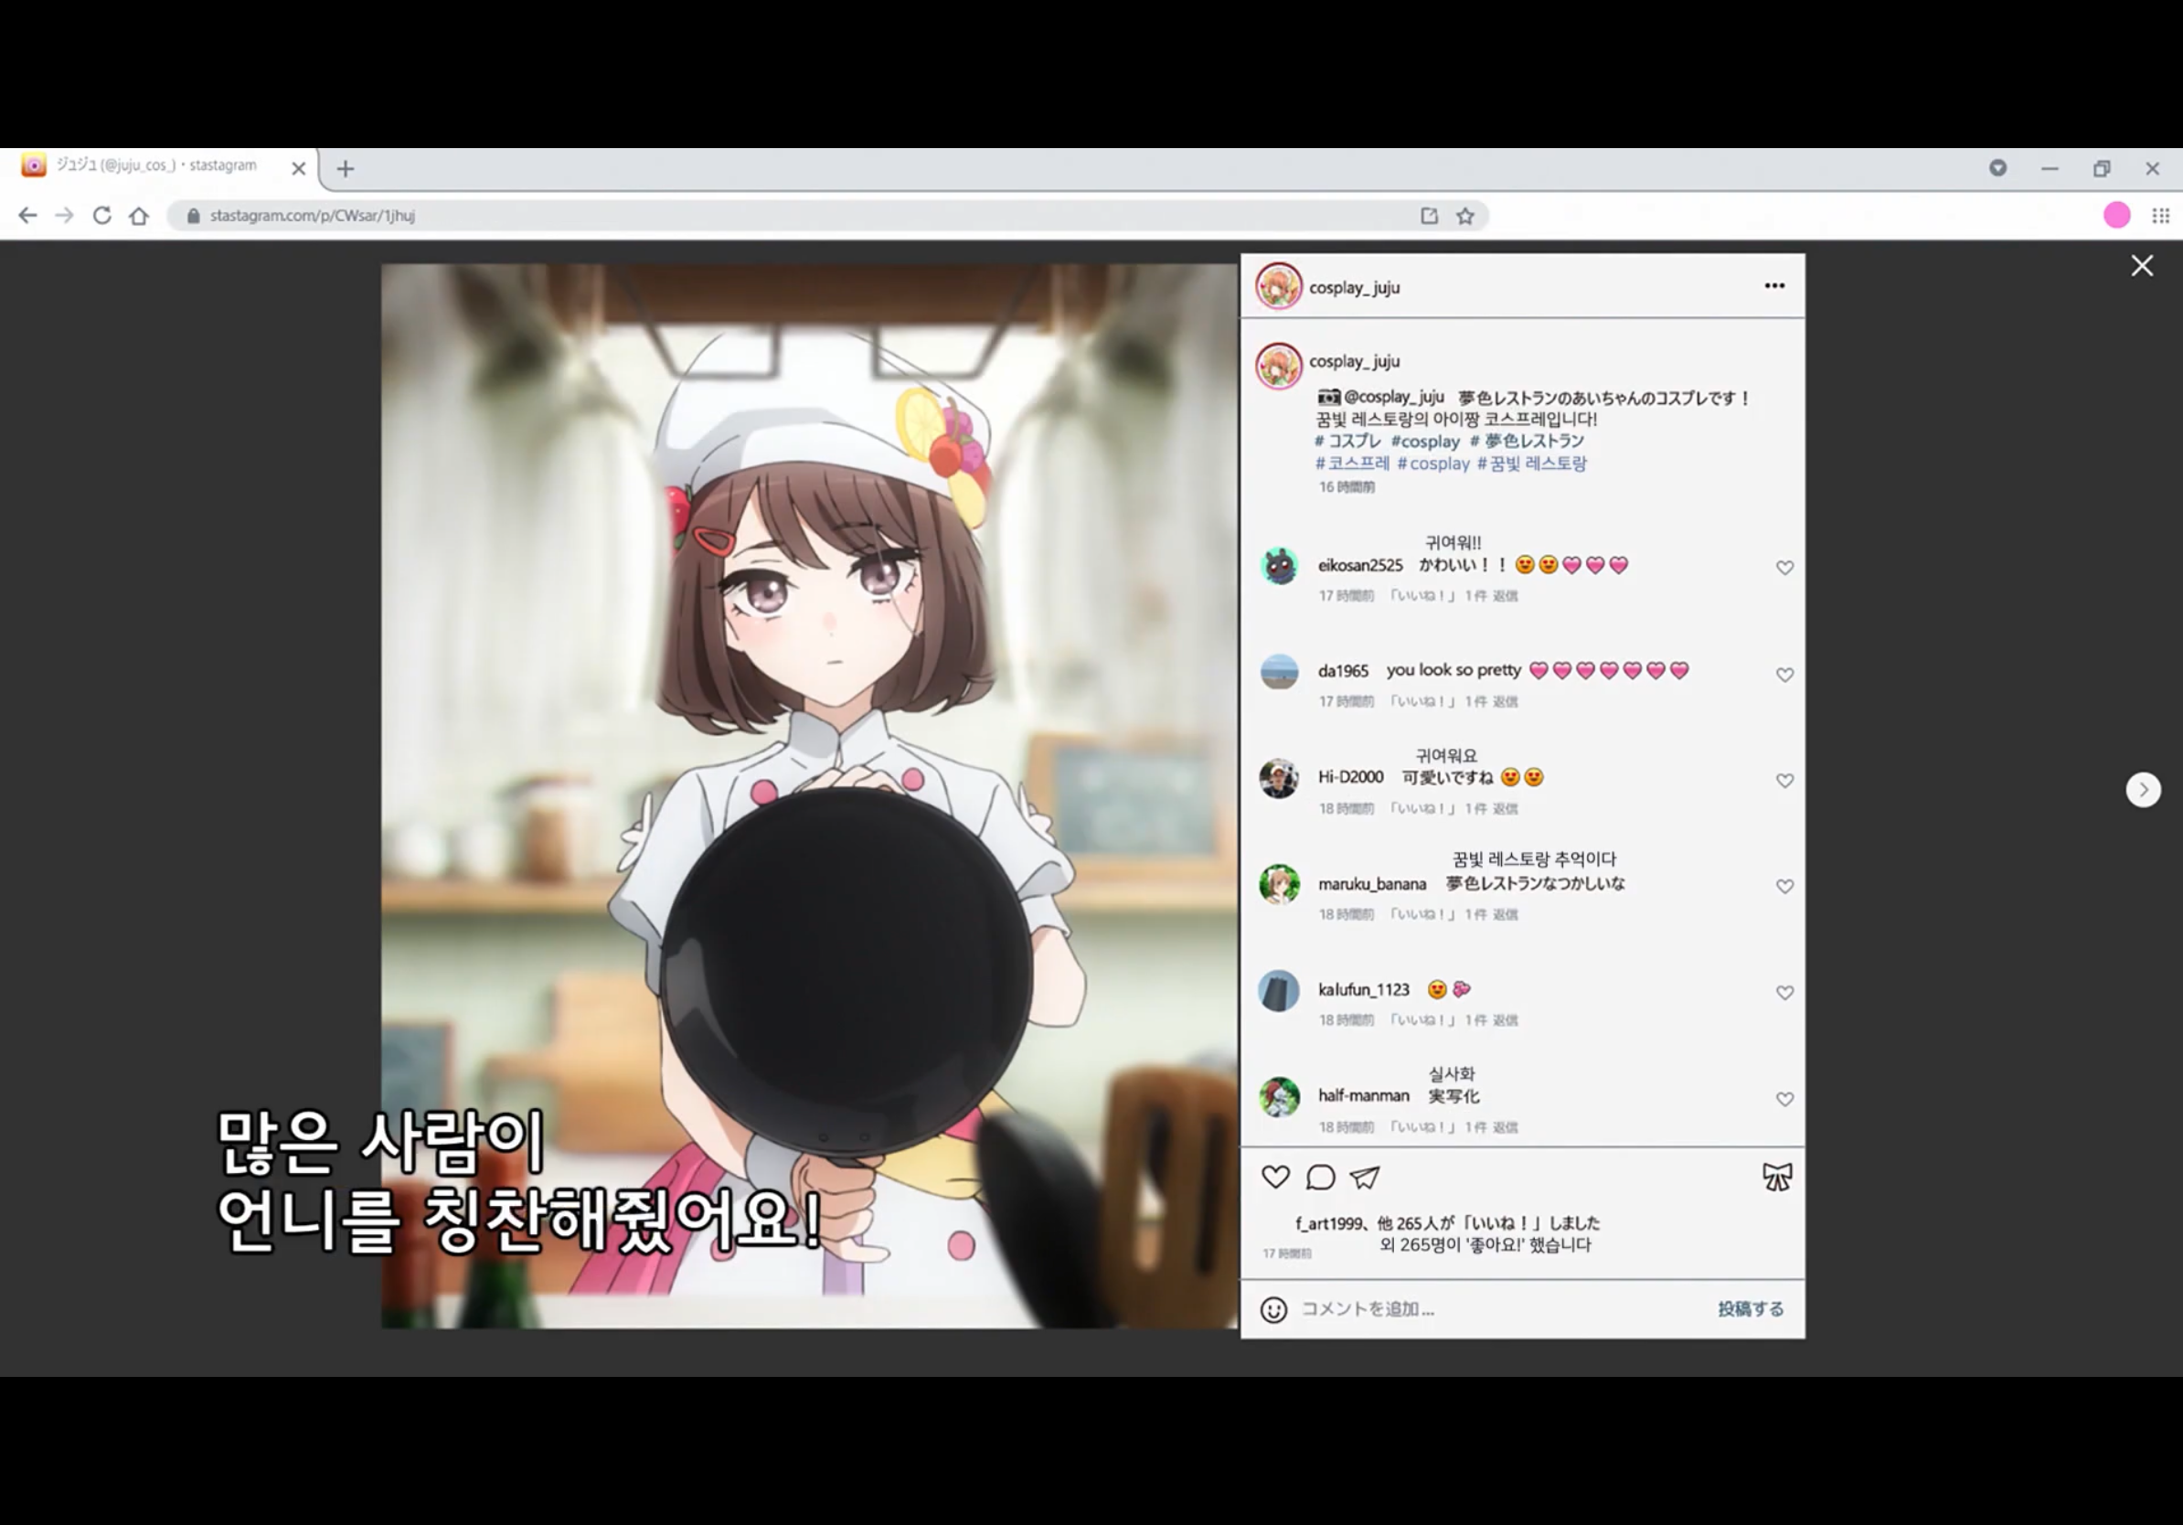Click cosplay_juju username in the header
The image size is (2183, 1525).
pos(1354,287)
